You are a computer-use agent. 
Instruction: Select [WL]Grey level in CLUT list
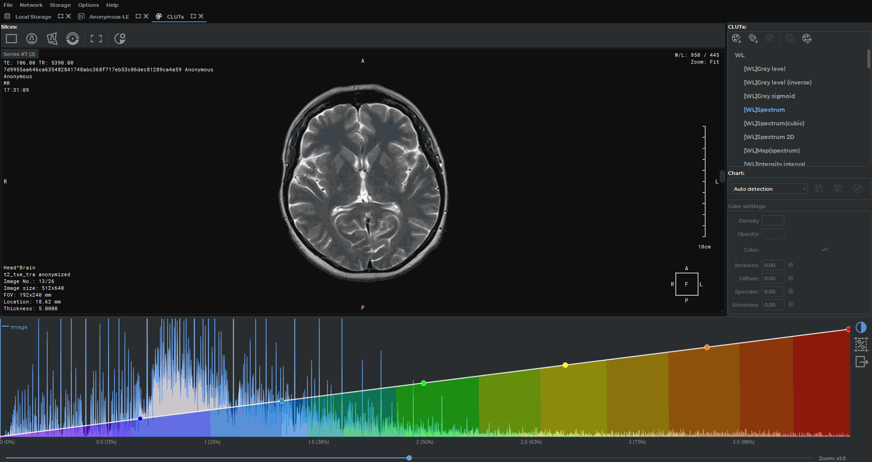[764, 69]
